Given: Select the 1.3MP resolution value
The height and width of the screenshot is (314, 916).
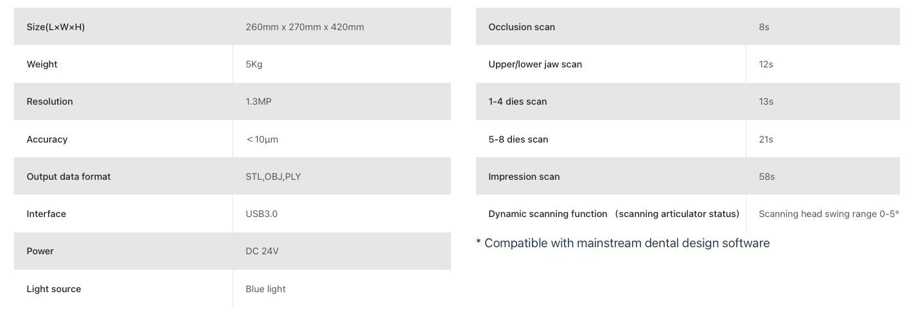Looking at the screenshot, I should pos(258,101).
